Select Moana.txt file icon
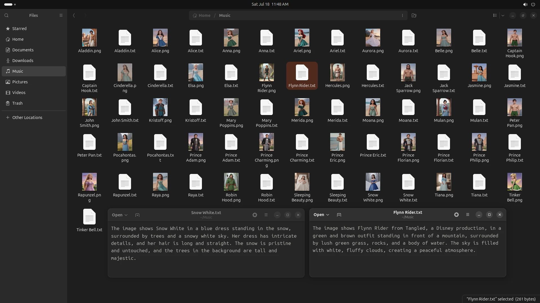 (x=408, y=107)
